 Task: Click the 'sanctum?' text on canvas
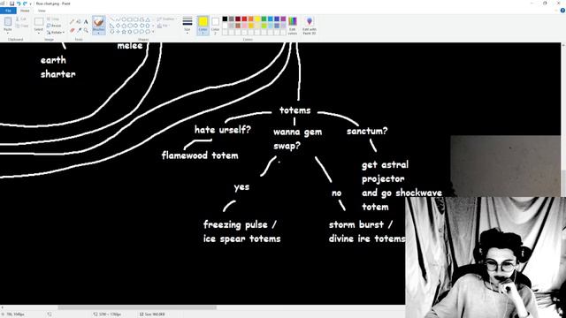[x=367, y=131]
